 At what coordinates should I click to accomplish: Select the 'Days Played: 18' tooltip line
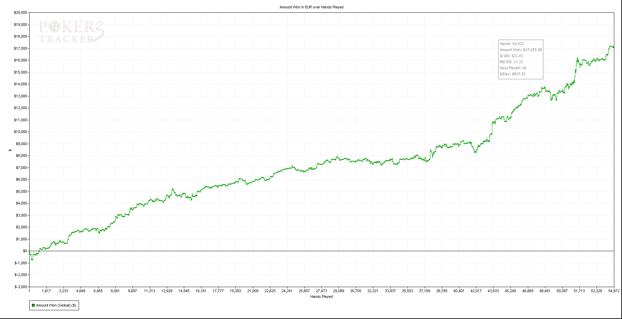pos(513,68)
